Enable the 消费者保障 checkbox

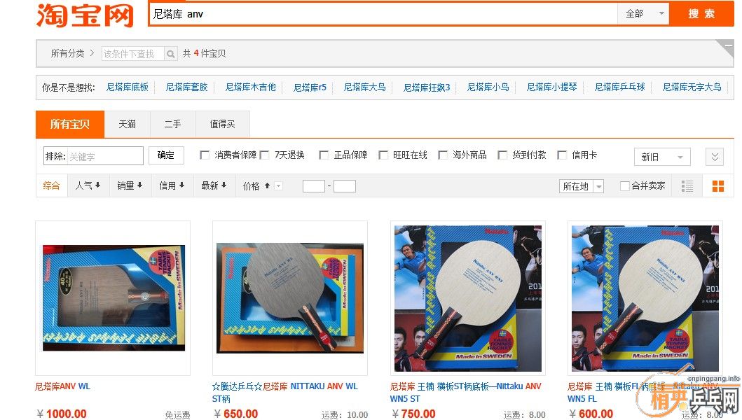click(x=205, y=155)
